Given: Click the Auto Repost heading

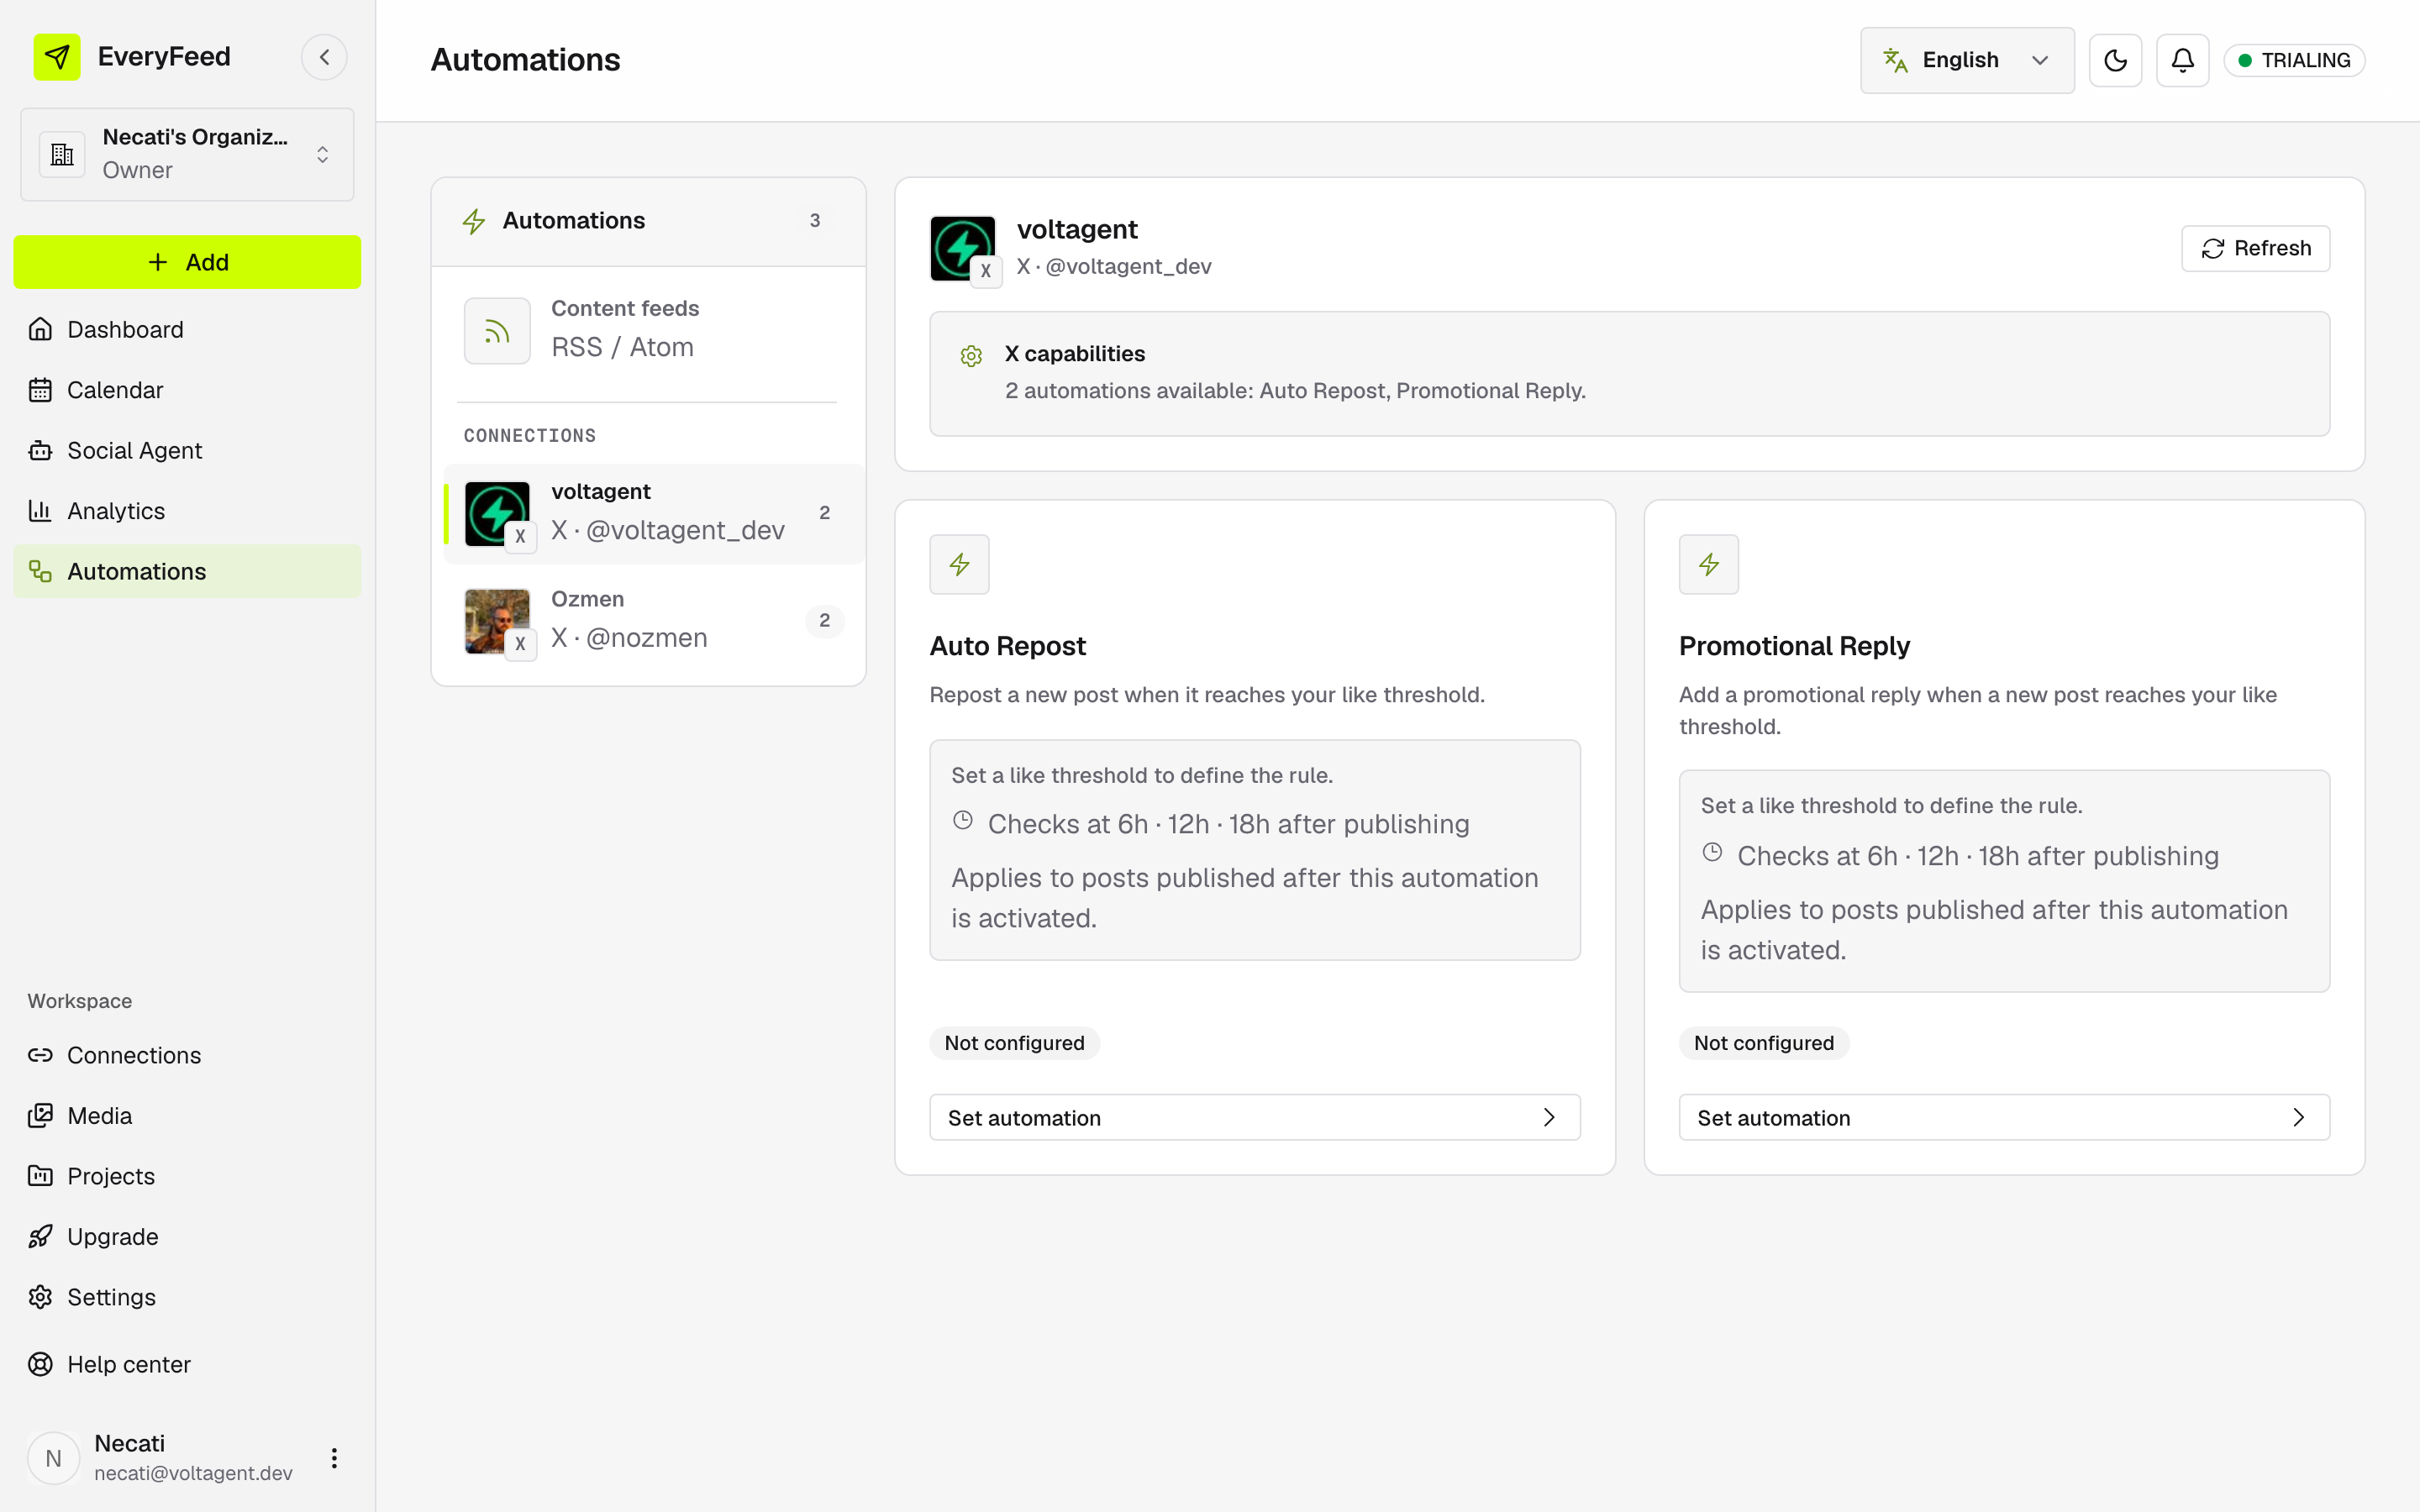Looking at the screenshot, I should point(1007,646).
